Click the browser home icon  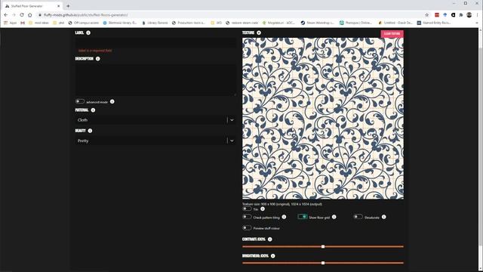click(30, 15)
